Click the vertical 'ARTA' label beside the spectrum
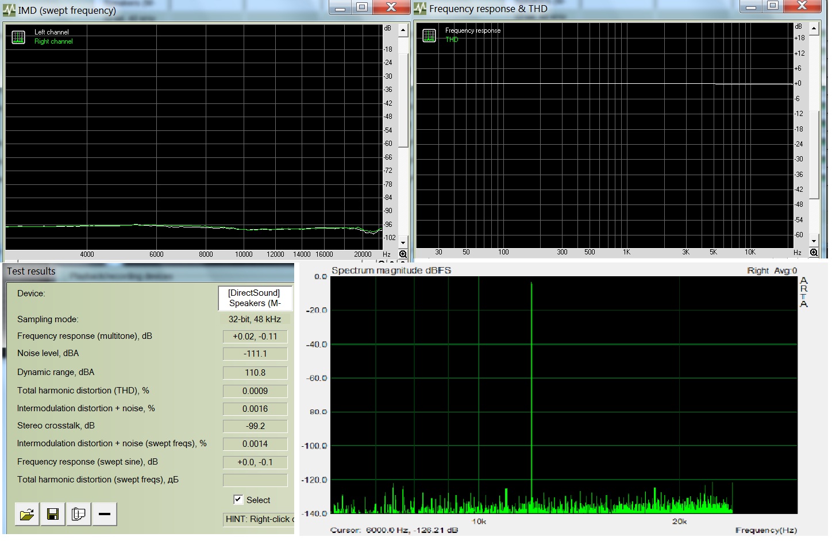 [x=804, y=292]
